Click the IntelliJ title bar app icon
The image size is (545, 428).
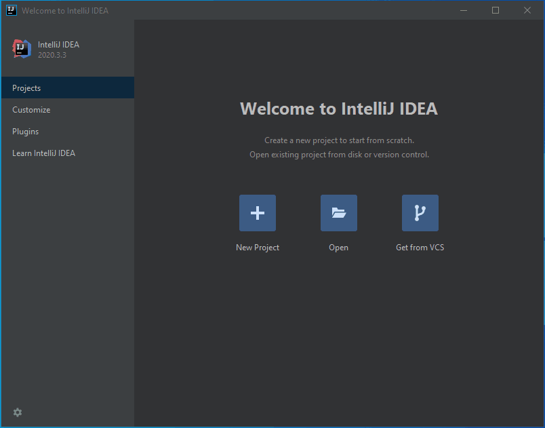[x=11, y=10]
